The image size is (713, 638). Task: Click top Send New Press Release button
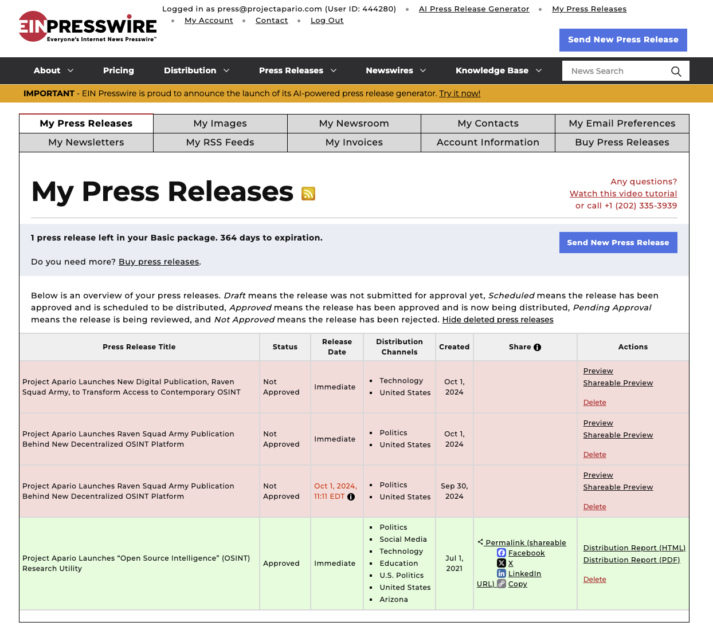623,40
